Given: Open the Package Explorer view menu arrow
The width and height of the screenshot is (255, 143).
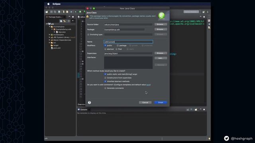Looking at the screenshot, I should point(73,21).
